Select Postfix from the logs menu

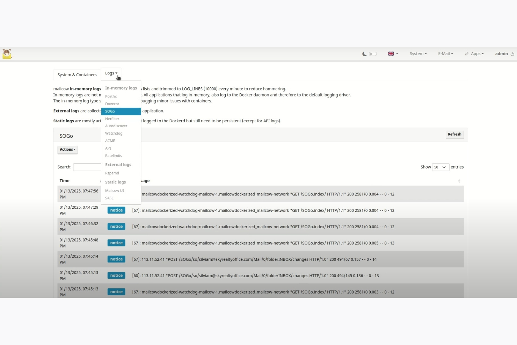tap(111, 96)
